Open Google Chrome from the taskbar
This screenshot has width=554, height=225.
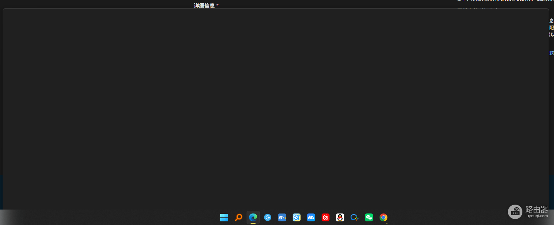coord(383,217)
